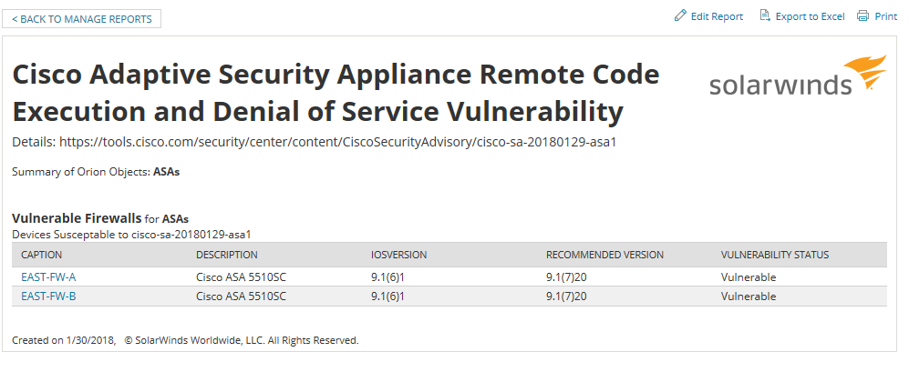Sort by the Recommended Version column header
909x372 pixels.
pos(604,255)
